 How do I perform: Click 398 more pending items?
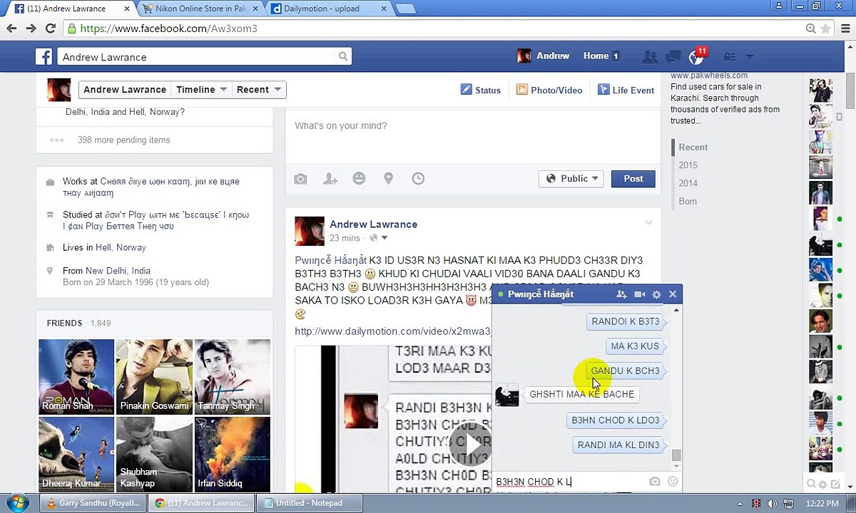123,140
